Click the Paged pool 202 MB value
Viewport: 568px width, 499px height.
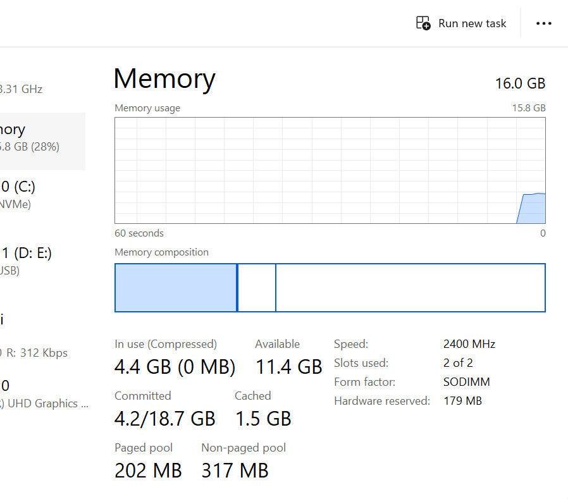148,470
